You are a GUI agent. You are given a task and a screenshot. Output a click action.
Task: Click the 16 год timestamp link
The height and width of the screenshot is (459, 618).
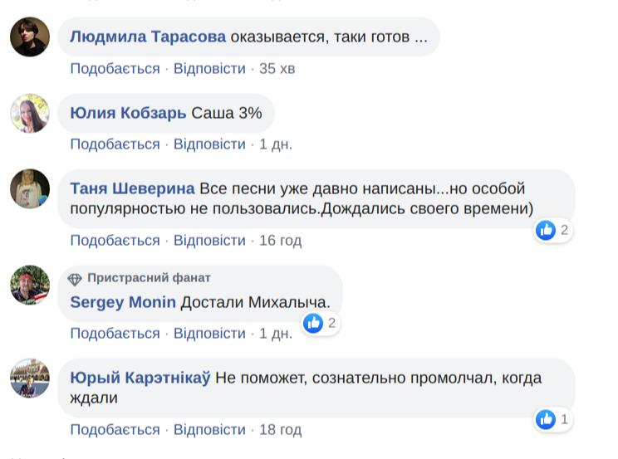click(281, 241)
